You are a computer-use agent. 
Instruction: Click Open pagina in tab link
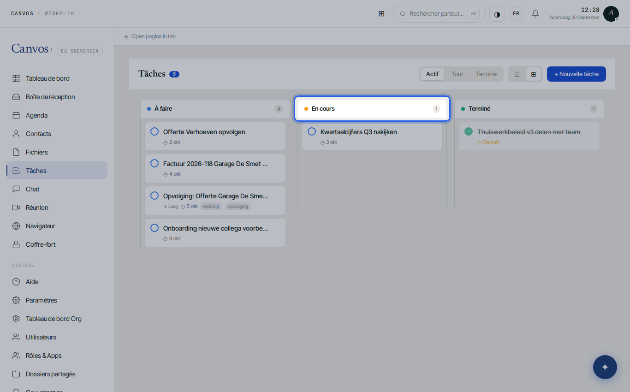coord(149,36)
